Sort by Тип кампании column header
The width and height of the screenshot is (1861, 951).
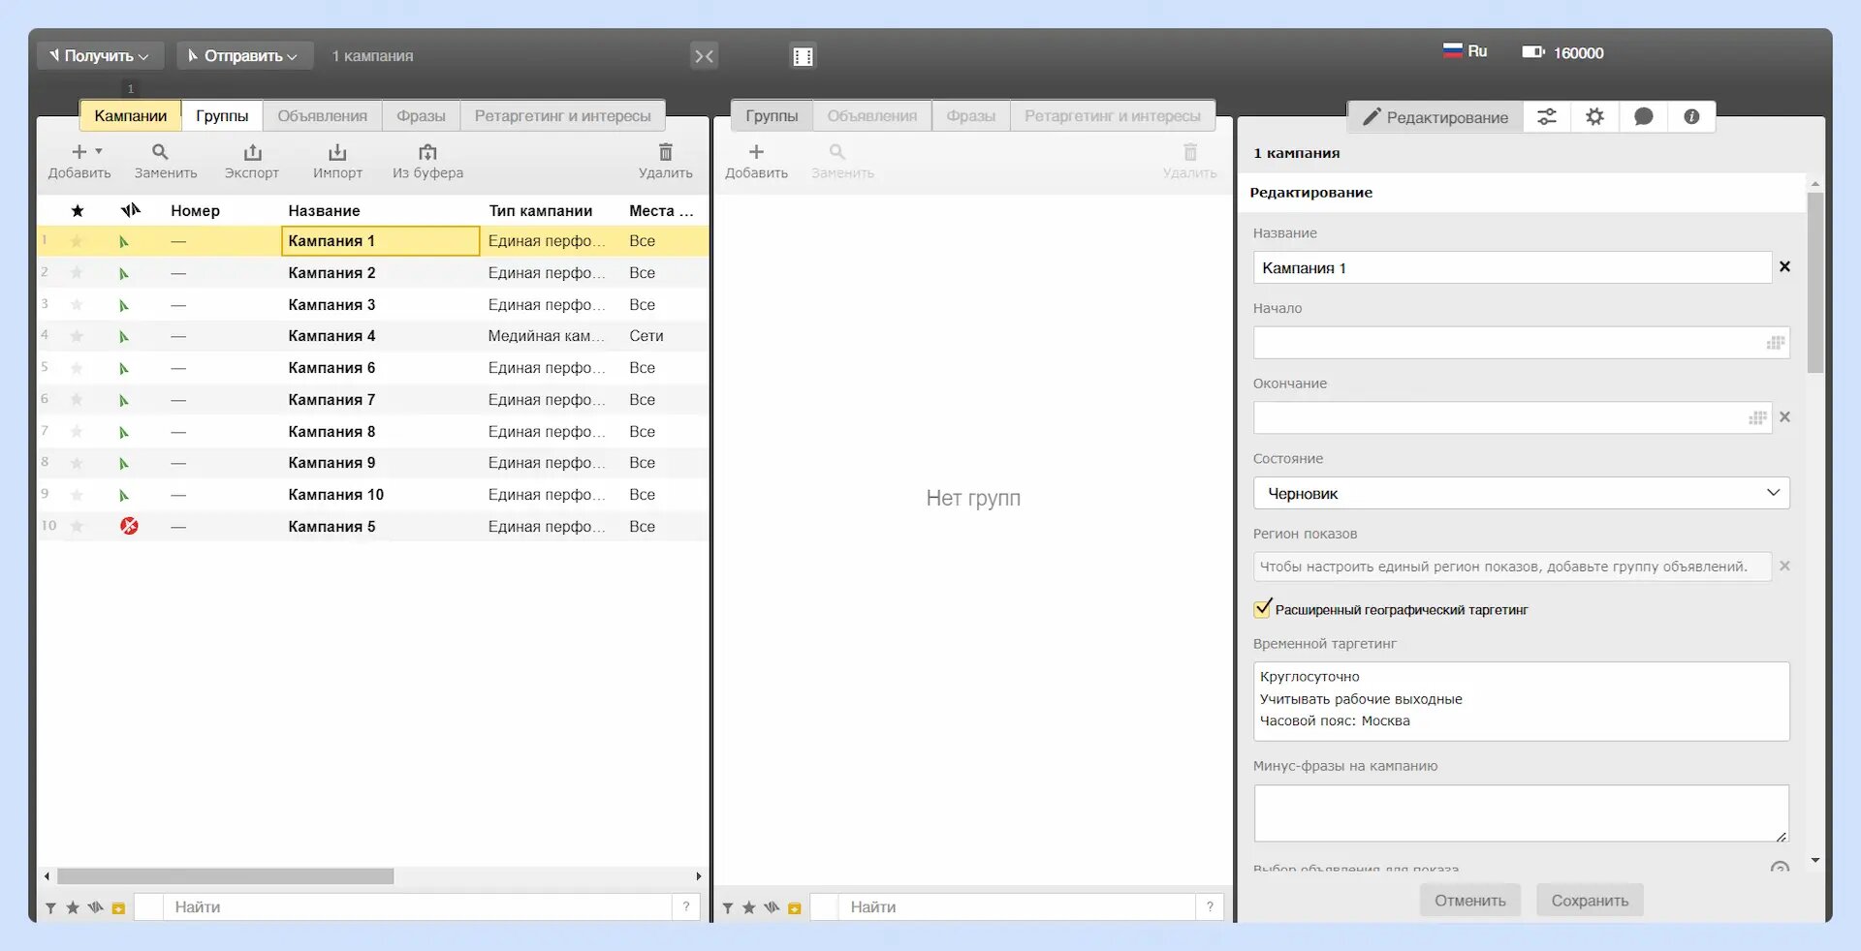541,210
